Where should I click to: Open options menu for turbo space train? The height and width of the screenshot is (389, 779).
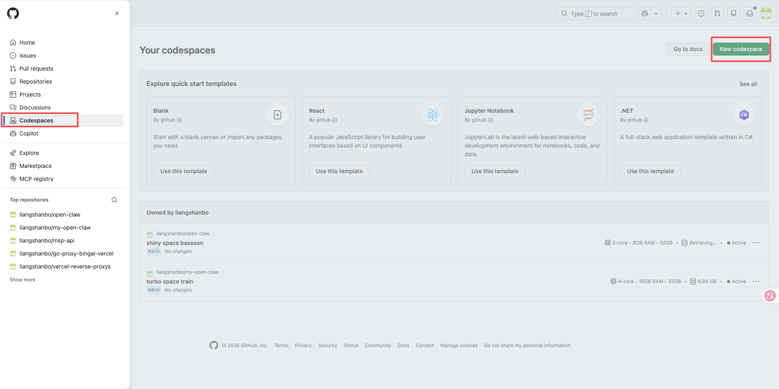click(756, 282)
